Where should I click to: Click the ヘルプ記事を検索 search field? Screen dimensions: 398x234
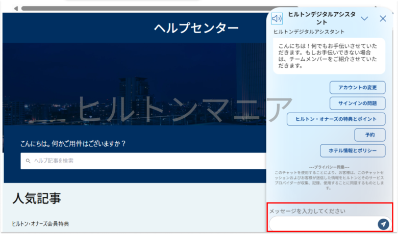click(143, 161)
